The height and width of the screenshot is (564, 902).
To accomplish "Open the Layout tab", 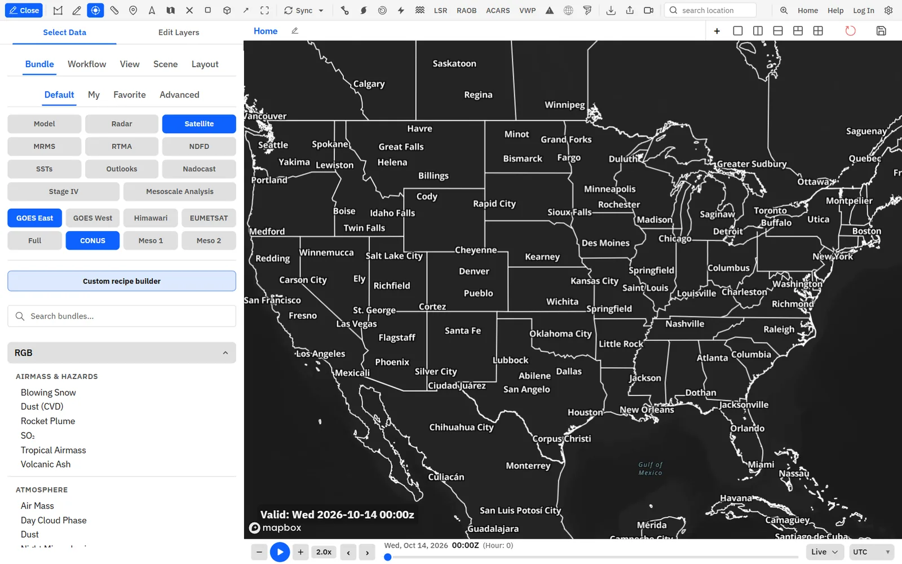I will click(x=205, y=64).
